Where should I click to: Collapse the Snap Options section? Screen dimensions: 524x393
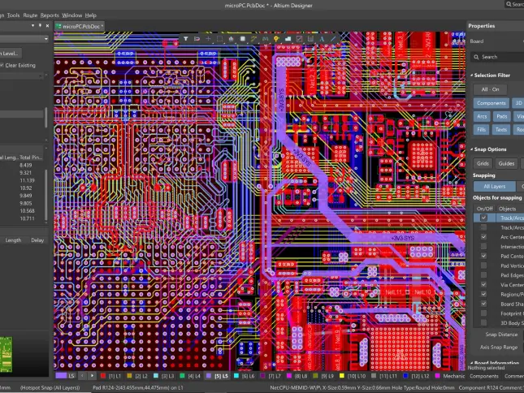pyautogui.click(x=471, y=149)
